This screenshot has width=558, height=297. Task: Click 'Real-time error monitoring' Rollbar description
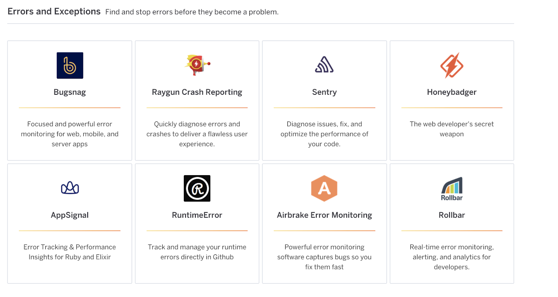(x=452, y=257)
